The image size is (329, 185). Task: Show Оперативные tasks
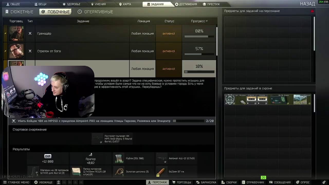[95, 12]
